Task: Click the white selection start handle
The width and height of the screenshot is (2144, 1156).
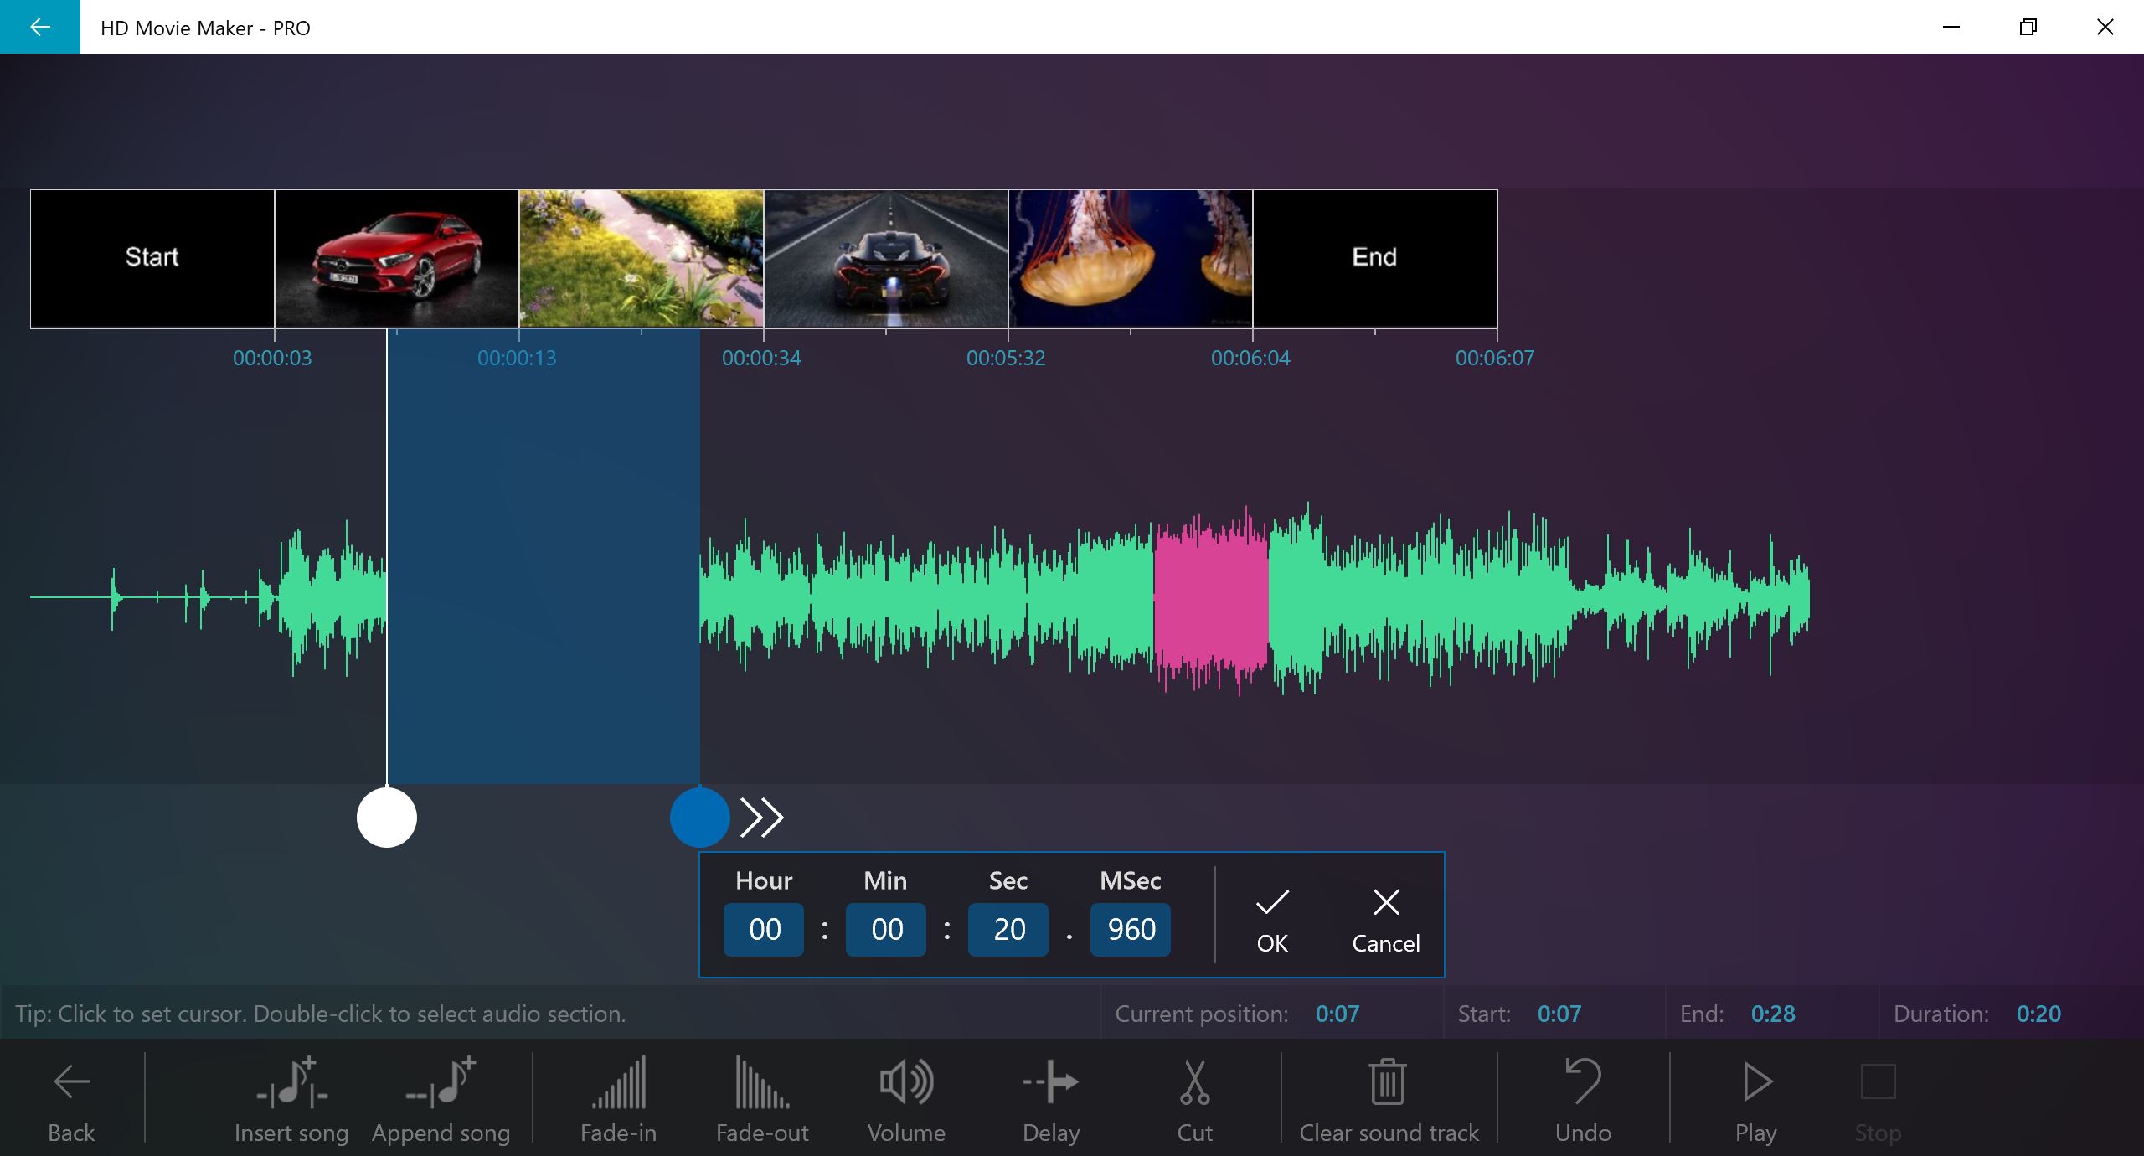Action: [387, 818]
